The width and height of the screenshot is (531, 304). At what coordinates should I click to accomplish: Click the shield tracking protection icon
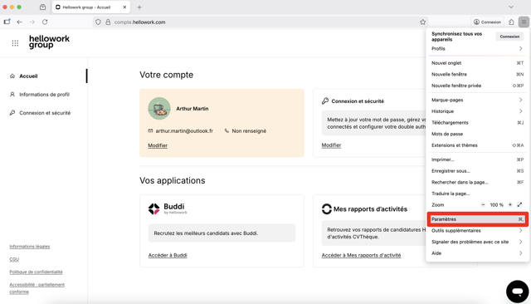tap(98, 22)
